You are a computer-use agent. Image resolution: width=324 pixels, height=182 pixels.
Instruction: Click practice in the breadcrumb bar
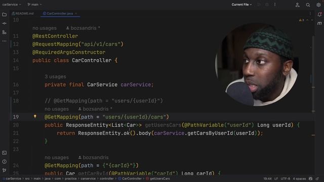pos(71,178)
